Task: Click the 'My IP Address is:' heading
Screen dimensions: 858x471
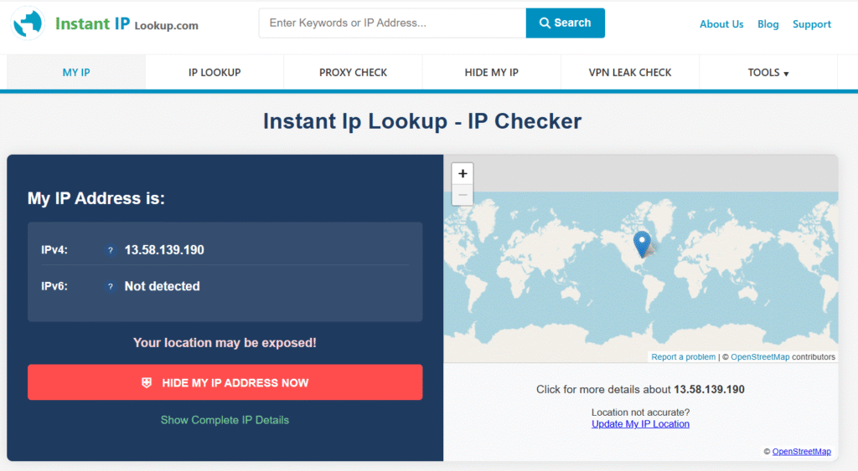Action: 96,198
